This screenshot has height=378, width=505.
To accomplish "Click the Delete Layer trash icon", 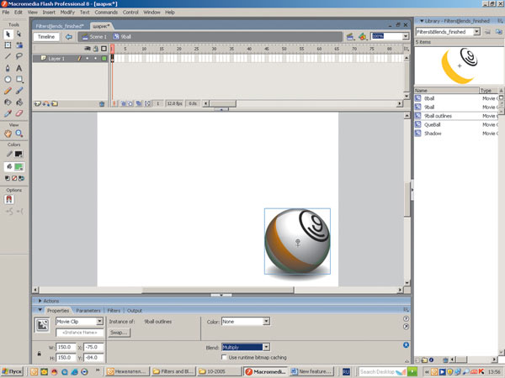I will [x=102, y=104].
